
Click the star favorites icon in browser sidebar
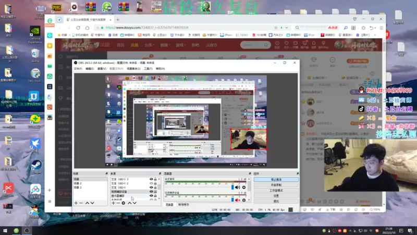pos(50,46)
